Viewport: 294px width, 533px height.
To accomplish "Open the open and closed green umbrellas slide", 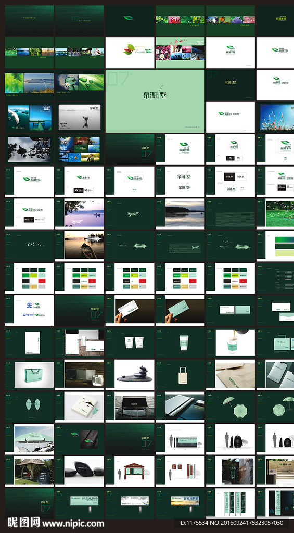I will tap(231, 406).
